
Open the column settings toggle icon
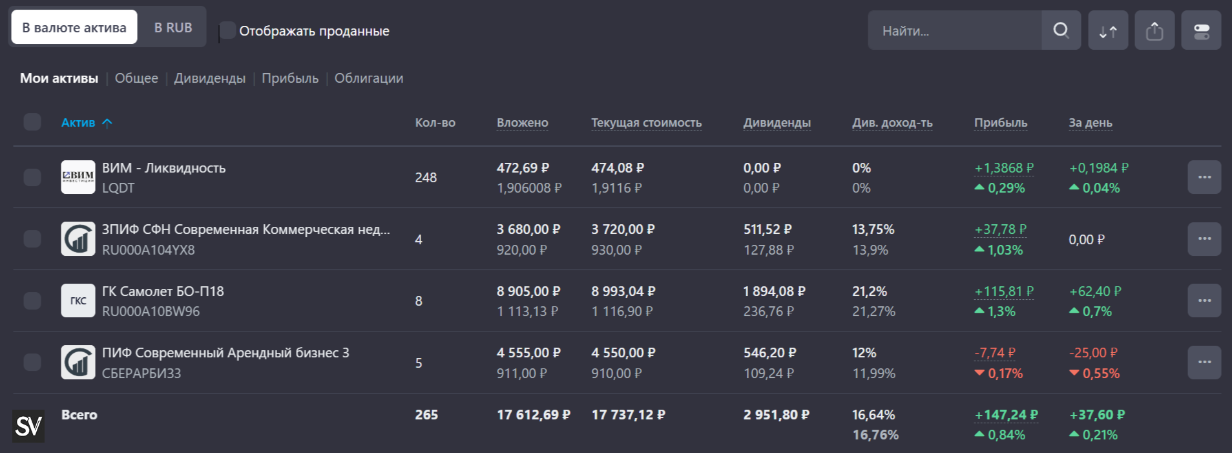click(1201, 30)
